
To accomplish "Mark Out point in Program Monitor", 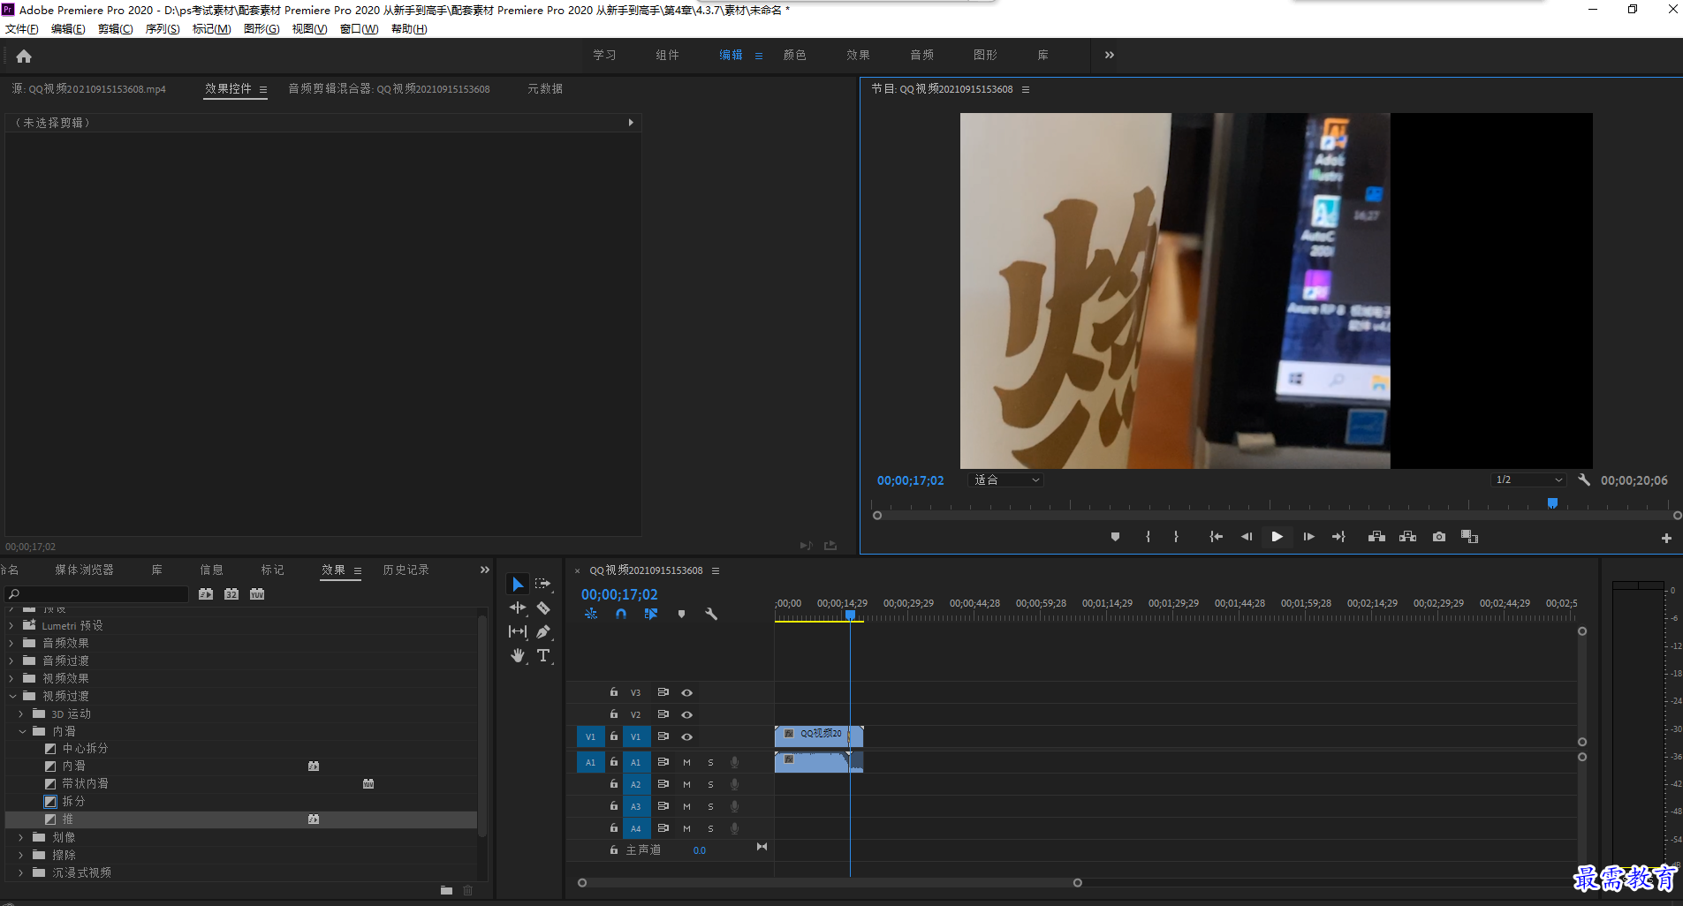I will 1176,537.
